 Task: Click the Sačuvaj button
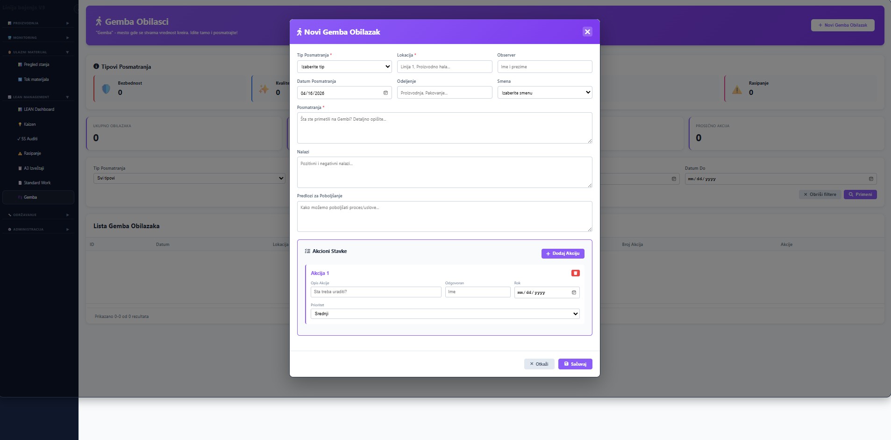(575, 364)
